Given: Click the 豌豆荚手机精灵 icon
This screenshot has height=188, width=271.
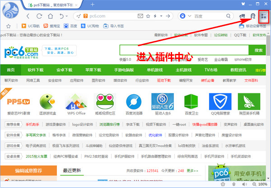Looking at the screenshot, I should (249, 101).
